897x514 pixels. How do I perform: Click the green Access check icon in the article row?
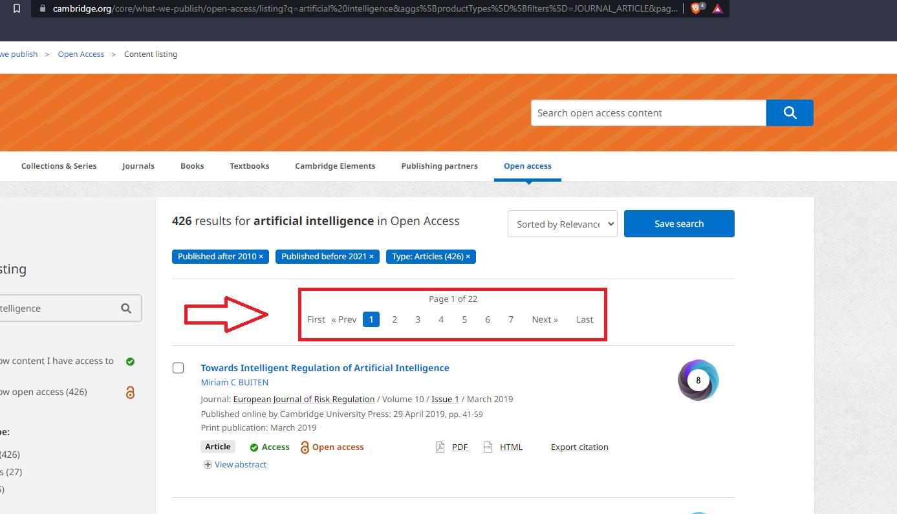(254, 447)
